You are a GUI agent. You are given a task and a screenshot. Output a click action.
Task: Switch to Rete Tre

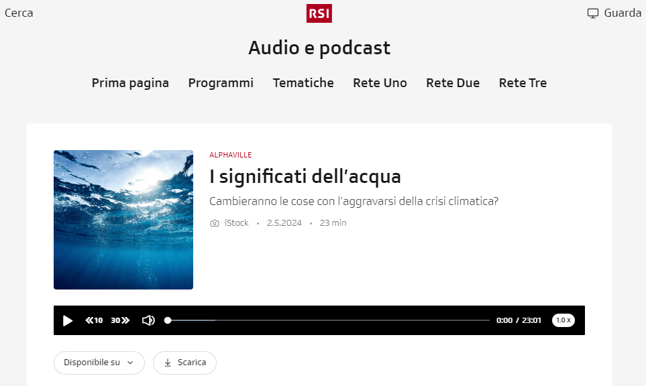(x=523, y=83)
